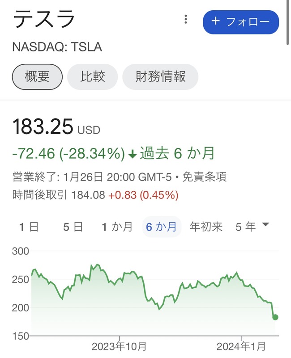
Task: Select the 1 日 chart range
Action: (x=29, y=227)
